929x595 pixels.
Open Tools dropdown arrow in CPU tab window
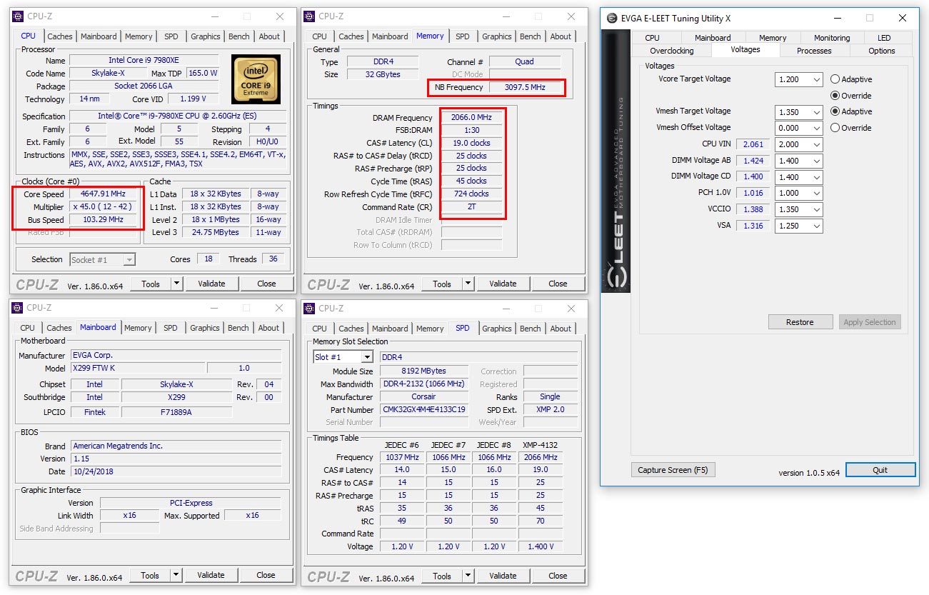(x=177, y=284)
